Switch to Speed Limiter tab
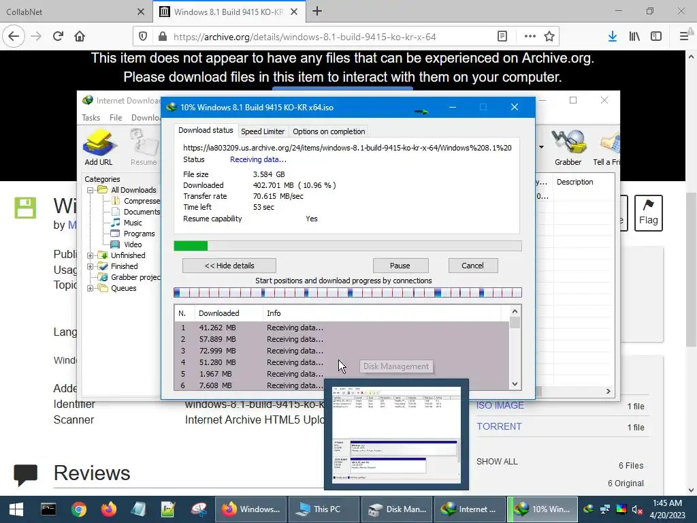 pos(263,131)
